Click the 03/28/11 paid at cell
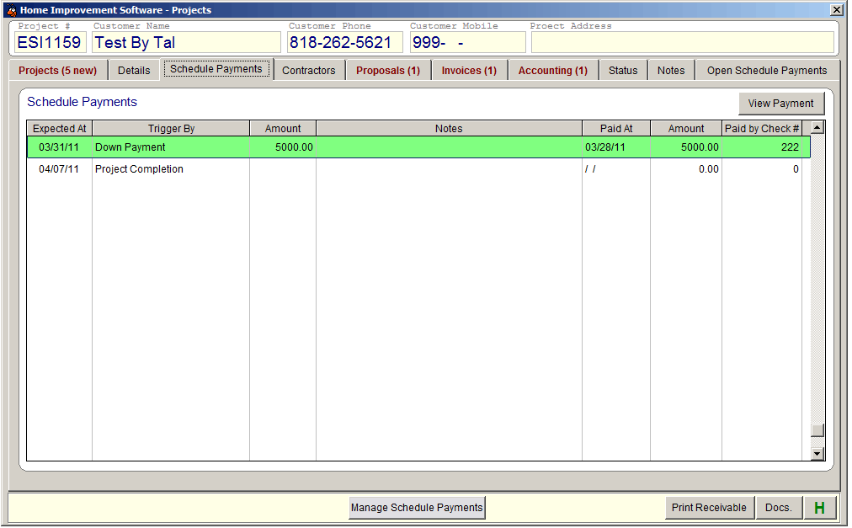The height and width of the screenshot is (528, 852). pyautogui.click(x=616, y=147)
